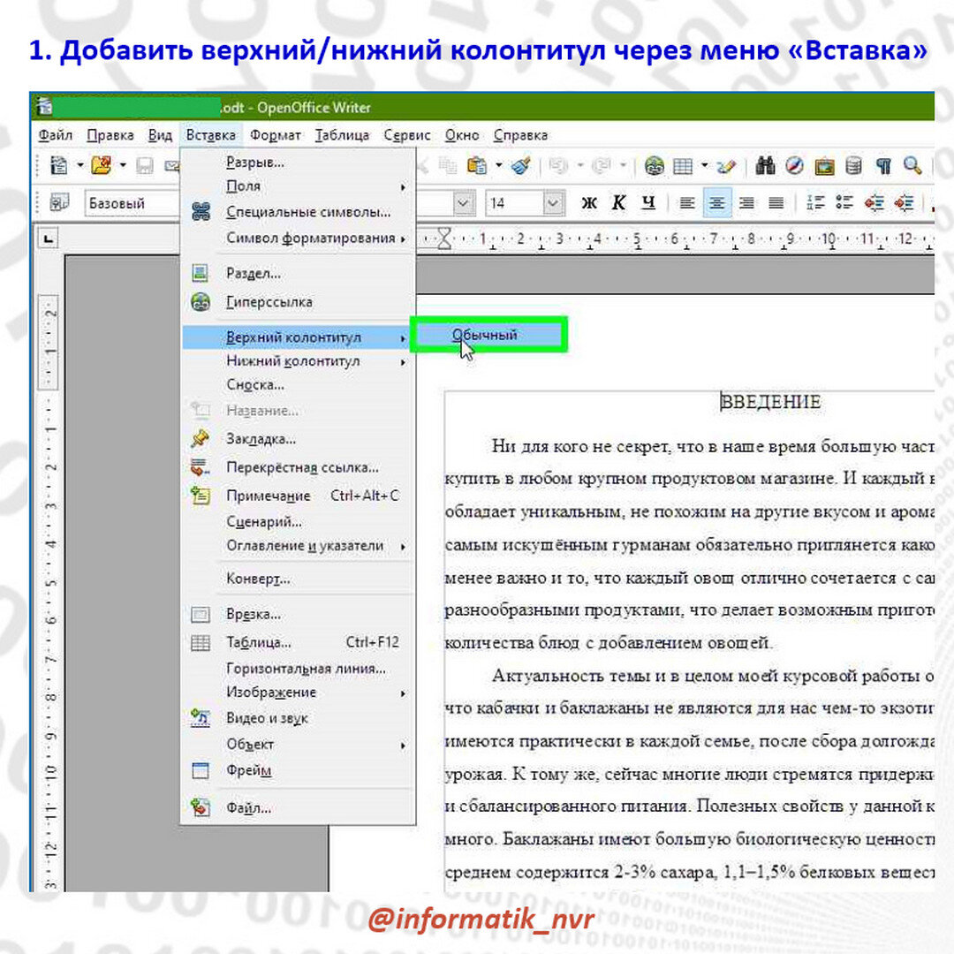This screenshot has height=954, width=954.
Task: Open the Файл menu in menu bar
Action: pos(56,135)
